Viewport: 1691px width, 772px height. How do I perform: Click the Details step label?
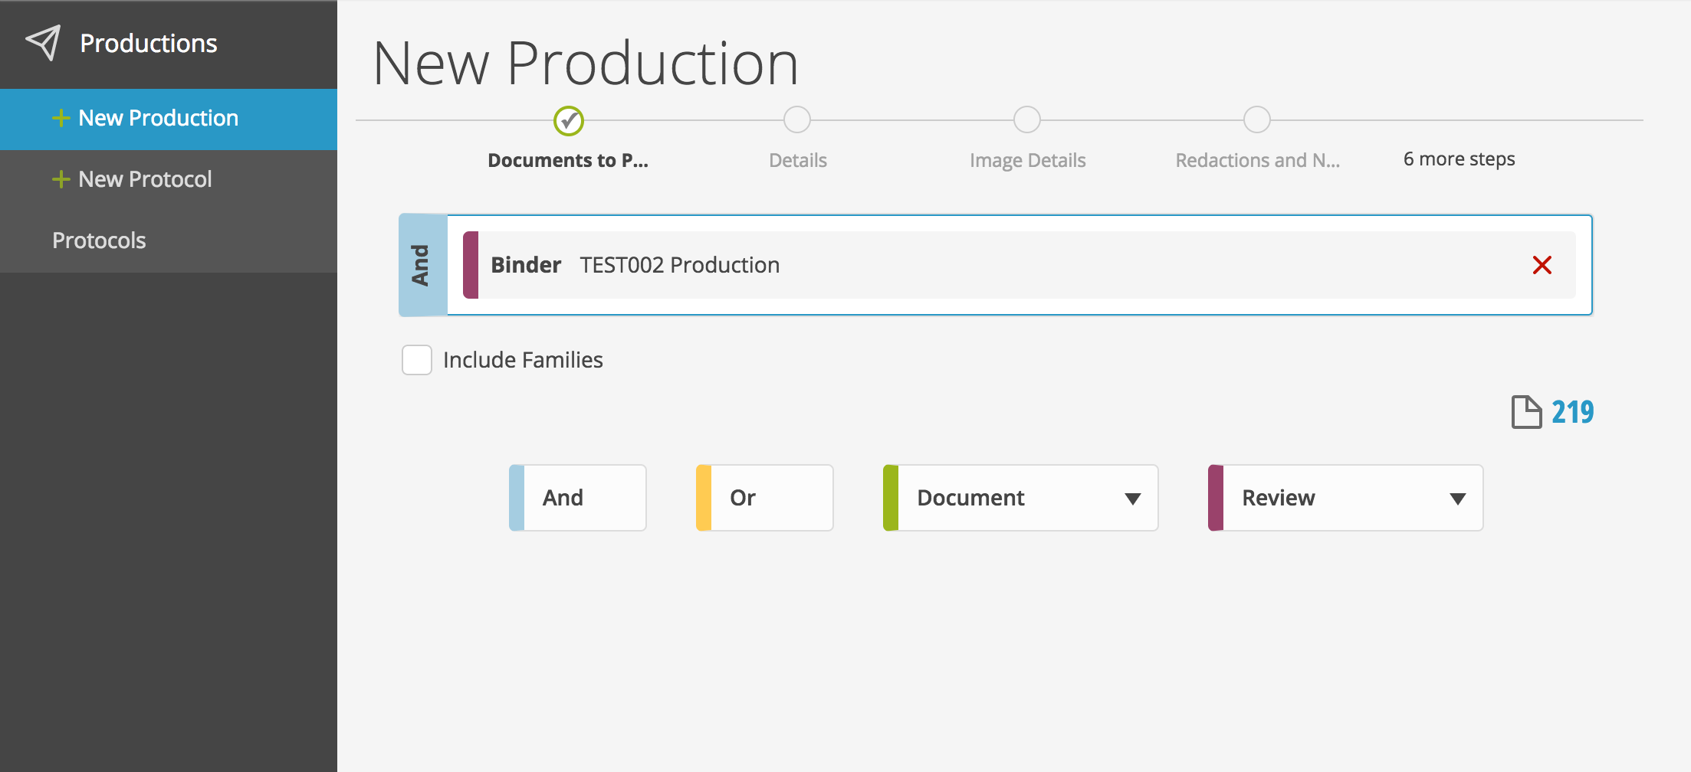coord(798,160)
